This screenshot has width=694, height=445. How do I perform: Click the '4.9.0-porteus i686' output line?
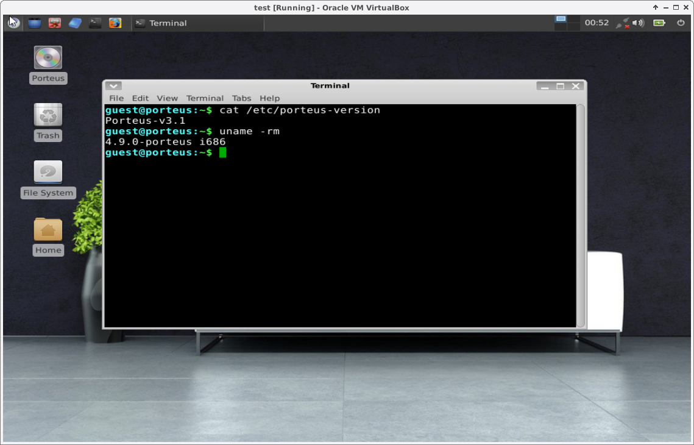tap(166, 142)
